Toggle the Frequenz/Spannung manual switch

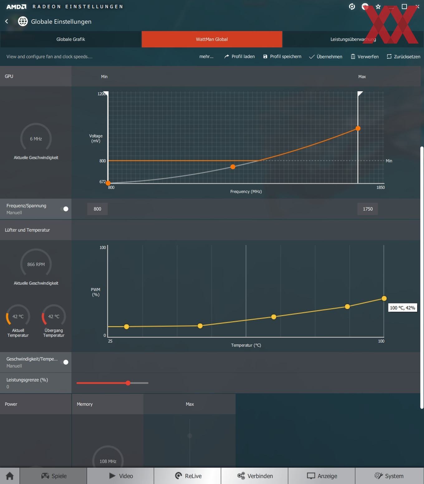click(65, 209)
